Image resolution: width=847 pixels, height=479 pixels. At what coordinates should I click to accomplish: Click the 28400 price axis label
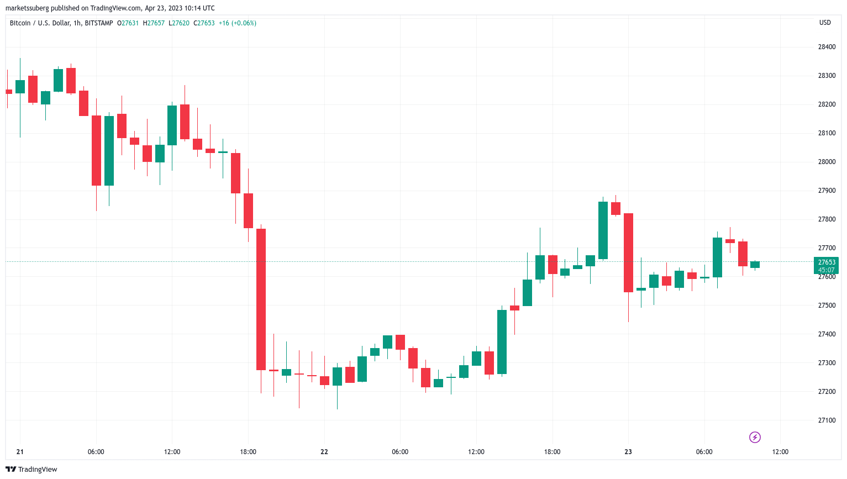[827, 47]
